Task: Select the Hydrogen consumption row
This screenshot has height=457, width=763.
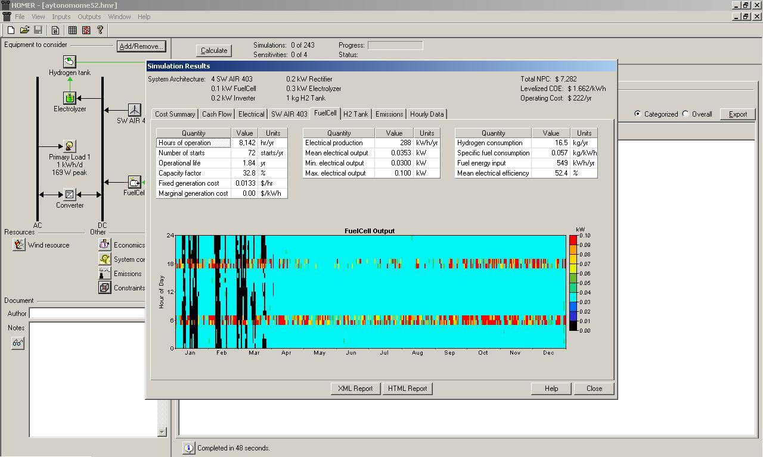Action: coord(526,143)
